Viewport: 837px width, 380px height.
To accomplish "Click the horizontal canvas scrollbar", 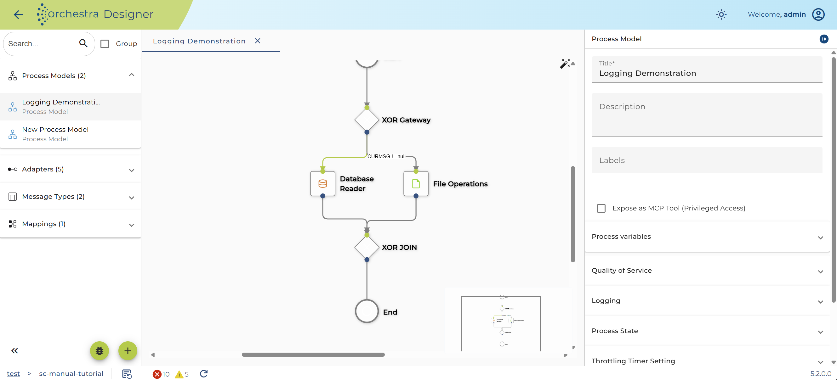I will [313, 355].
